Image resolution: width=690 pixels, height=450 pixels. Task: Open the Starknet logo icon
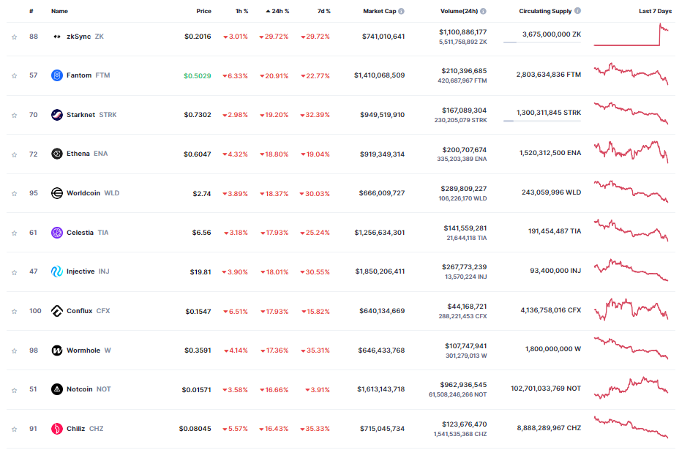click(x=57, y=115)
